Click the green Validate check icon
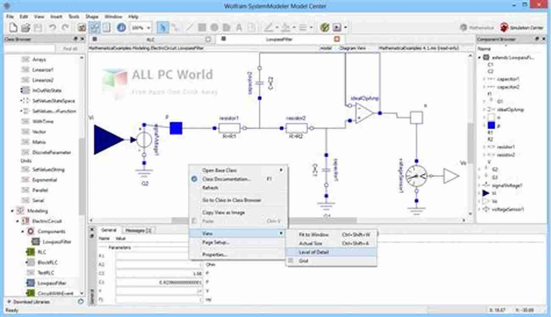Image resolution: width=551 pixels, height=317 pixels. (325, 28)
